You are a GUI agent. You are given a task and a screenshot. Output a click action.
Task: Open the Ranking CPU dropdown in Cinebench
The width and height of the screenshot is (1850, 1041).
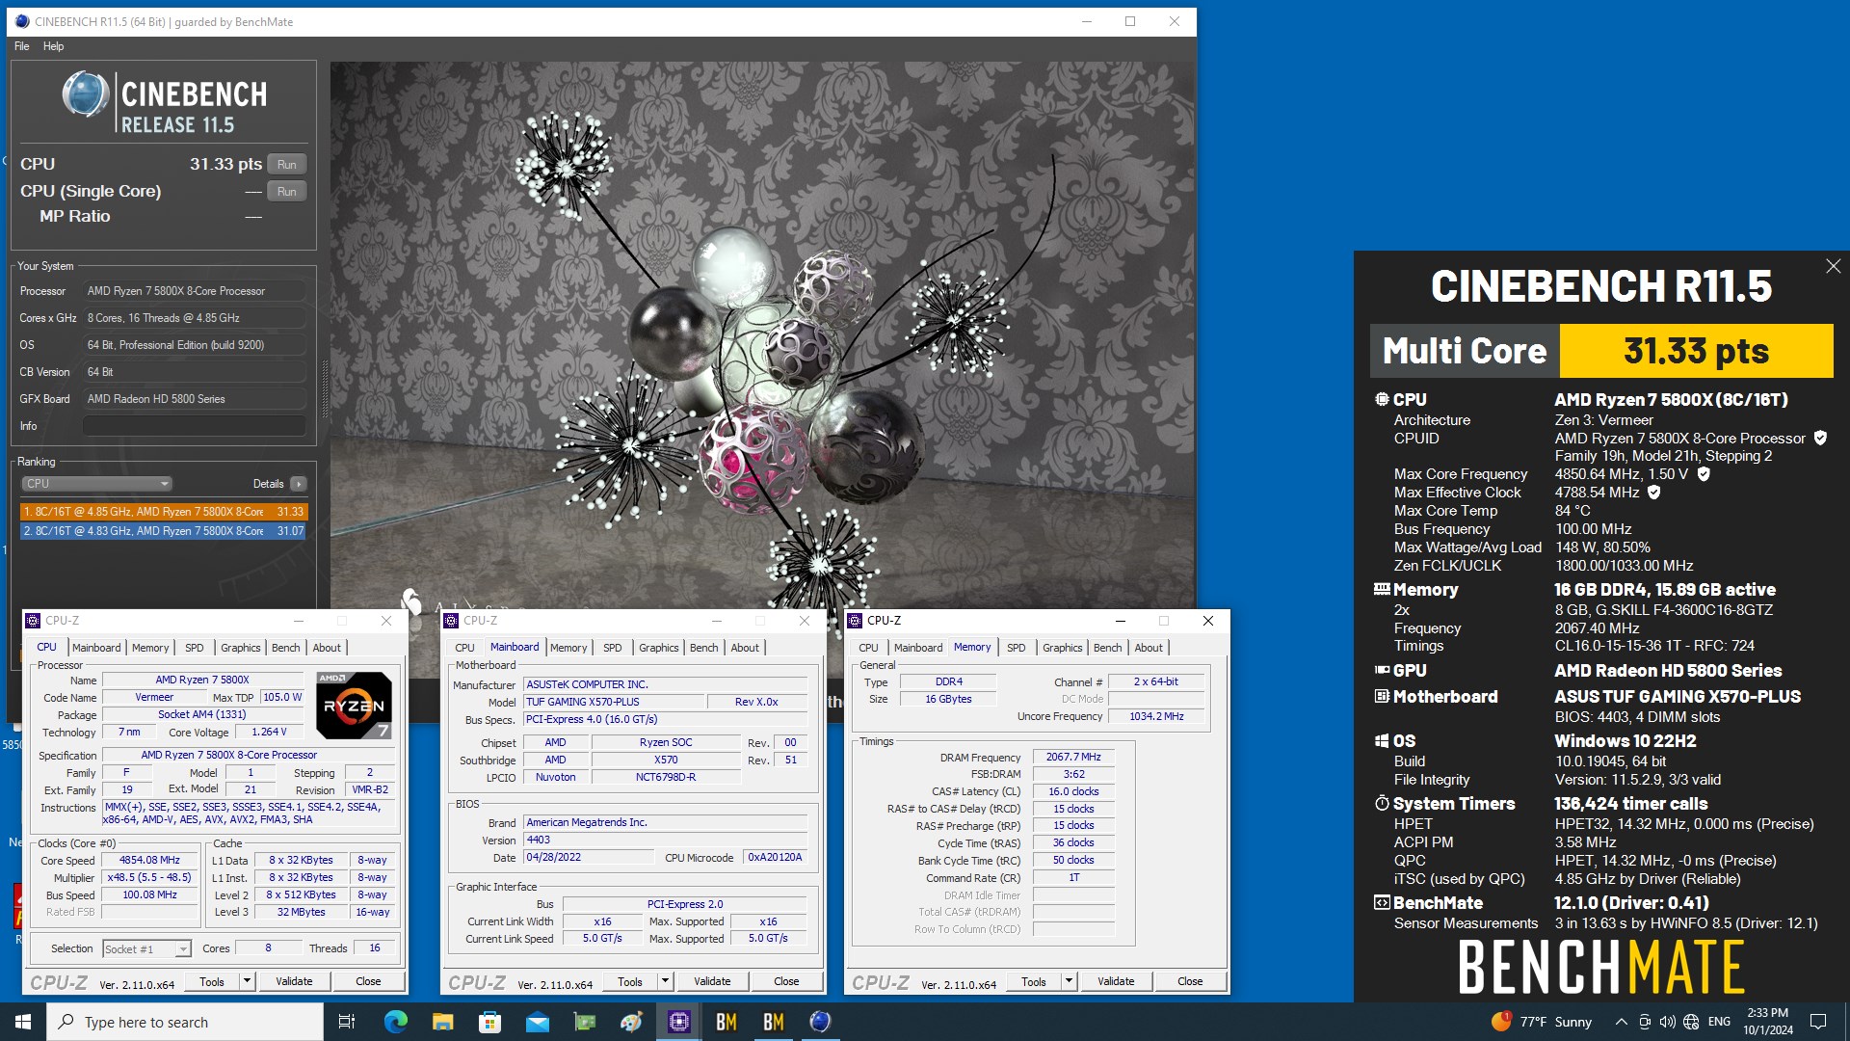[x=96, y=484]
